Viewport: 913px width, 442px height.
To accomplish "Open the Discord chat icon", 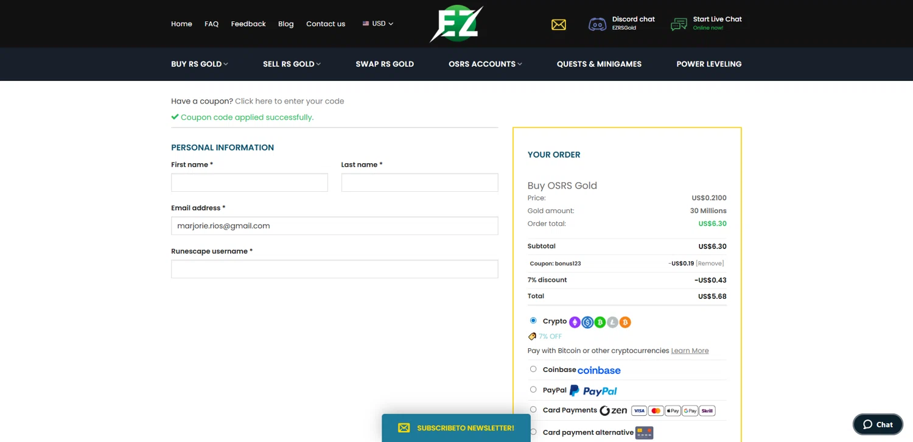I will [x=597, y=24].
